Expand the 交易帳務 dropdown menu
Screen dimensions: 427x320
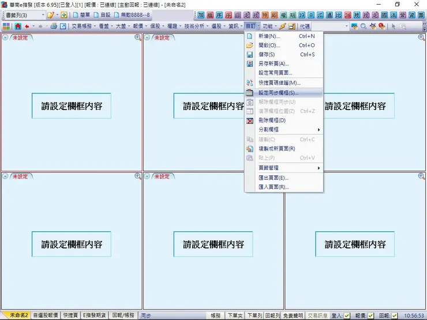[x=84, y=27]
